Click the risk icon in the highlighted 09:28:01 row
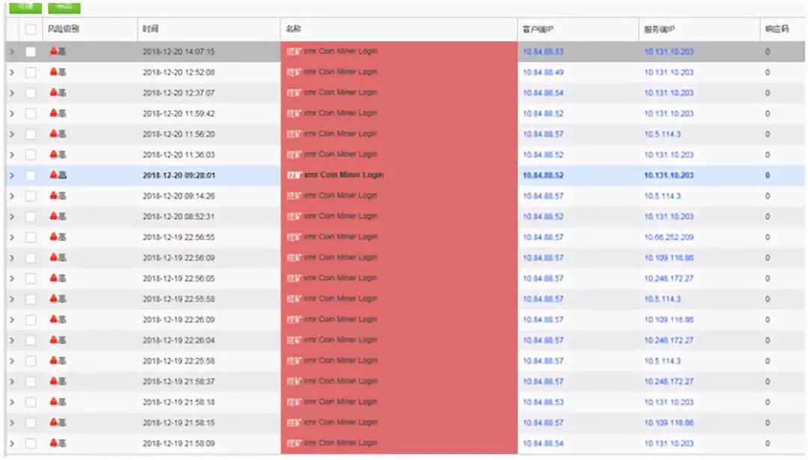 [54, 174]
